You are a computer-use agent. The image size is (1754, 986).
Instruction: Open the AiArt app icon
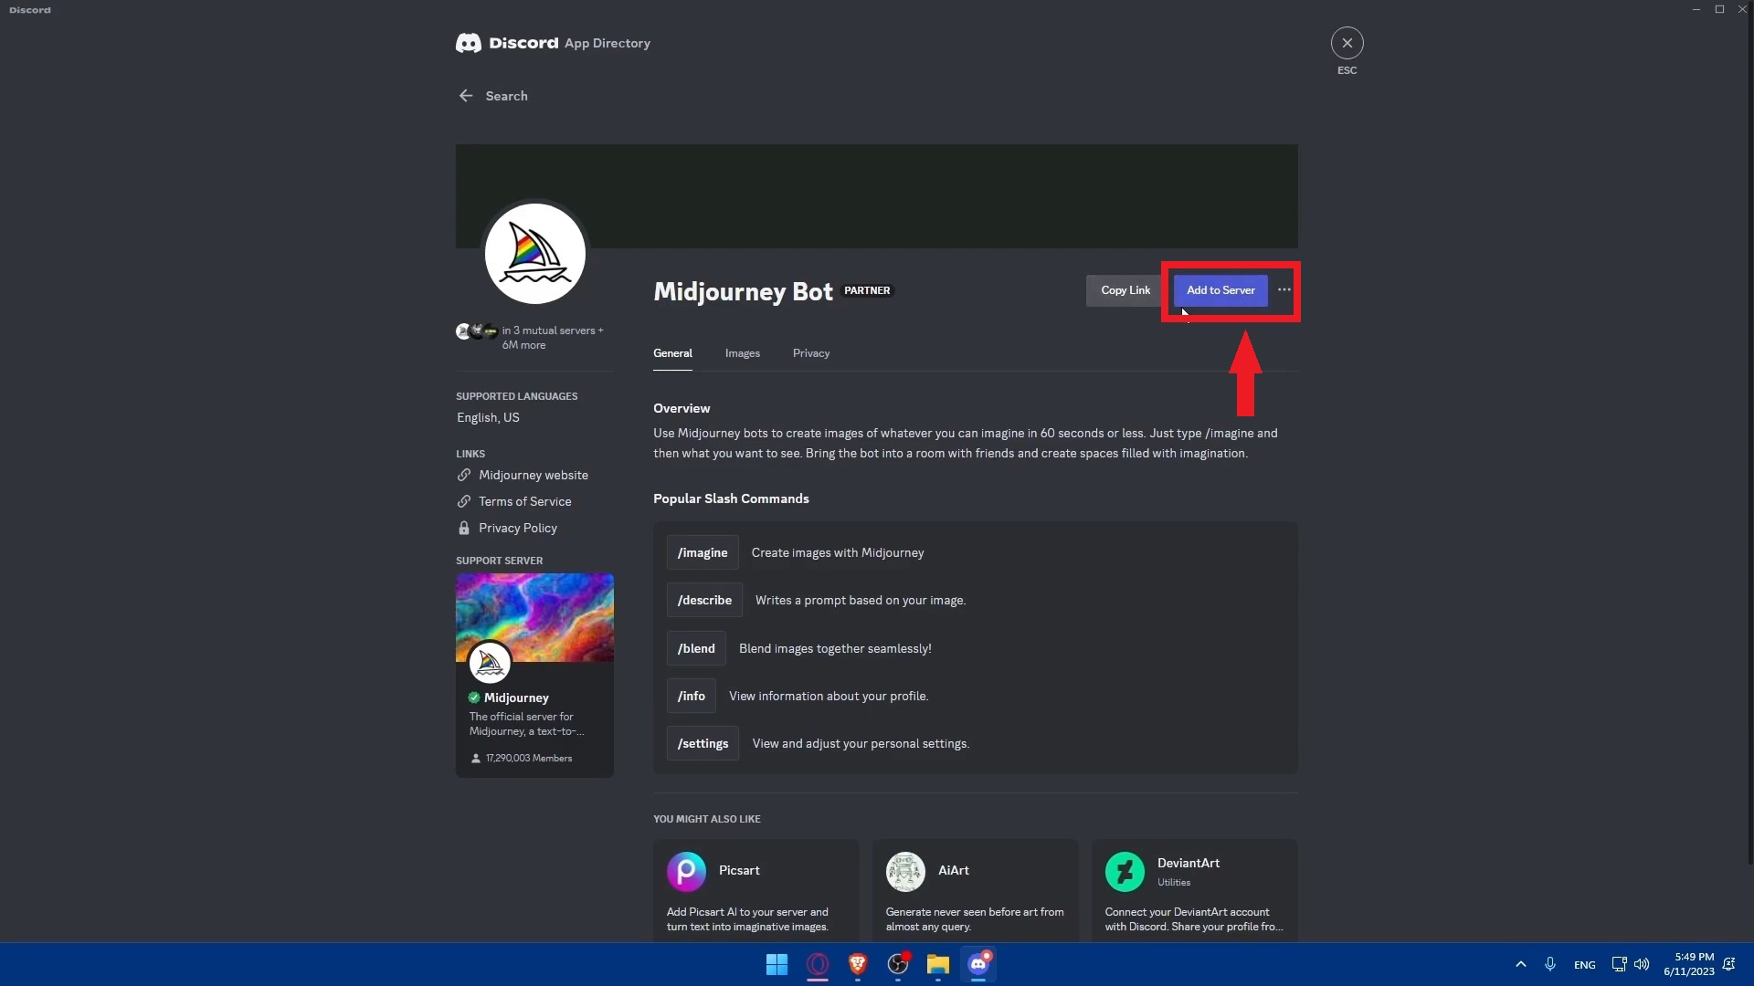click(x=904, y=871)
